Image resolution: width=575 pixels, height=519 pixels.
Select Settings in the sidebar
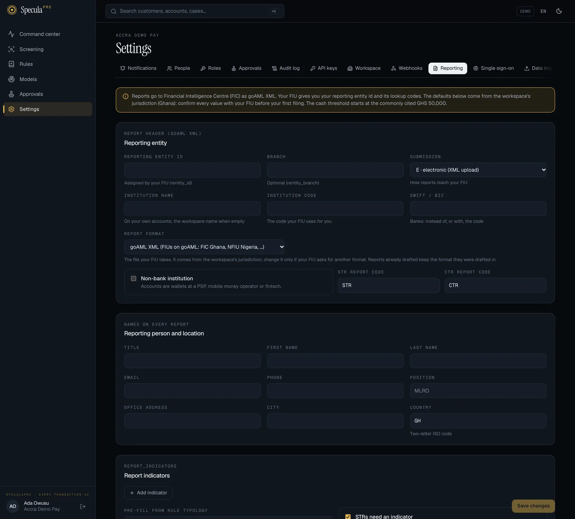coord(47,109)
